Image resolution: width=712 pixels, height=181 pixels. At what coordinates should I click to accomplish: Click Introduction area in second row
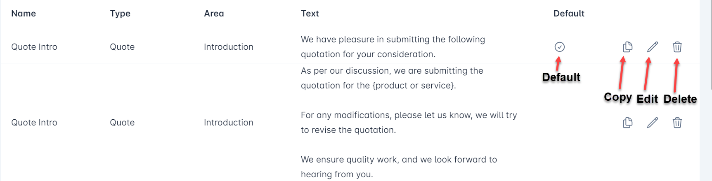(229, 123)
